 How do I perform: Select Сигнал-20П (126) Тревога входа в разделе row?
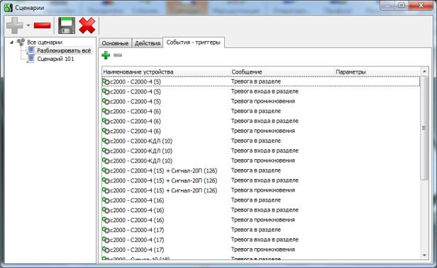261,180
